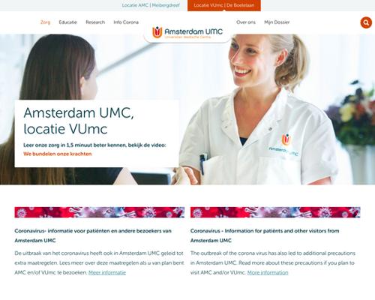375x300 pixels.
Task: Click the Amsterdam UMC tulip logo
Action: click(157, 32)
